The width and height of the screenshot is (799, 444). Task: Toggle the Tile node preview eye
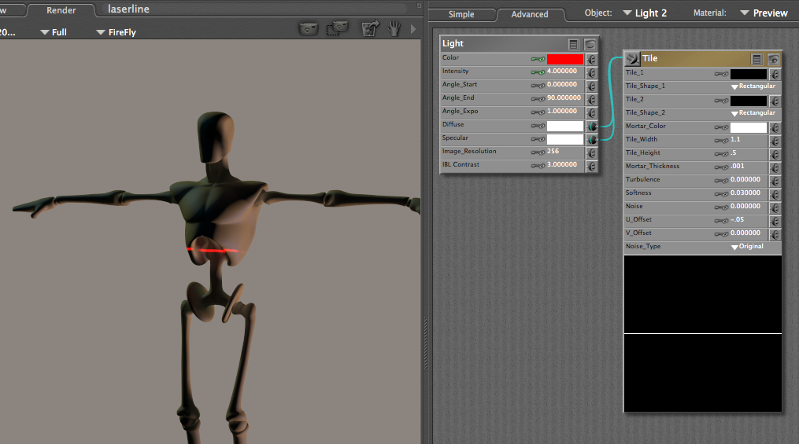click(x=774, y=59)
